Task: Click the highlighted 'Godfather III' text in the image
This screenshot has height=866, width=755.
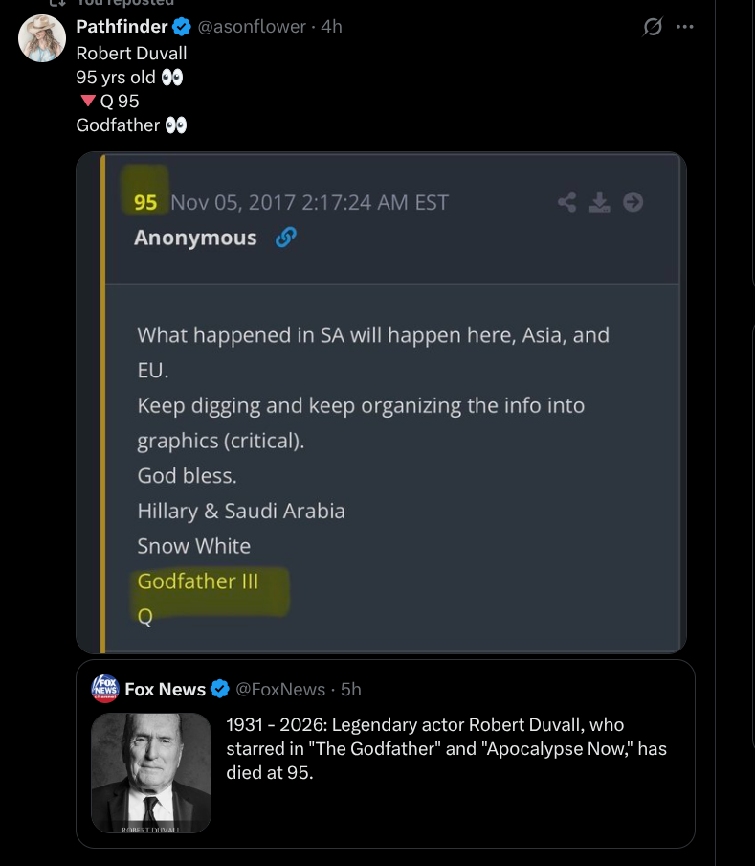Action: coord(198,581)
